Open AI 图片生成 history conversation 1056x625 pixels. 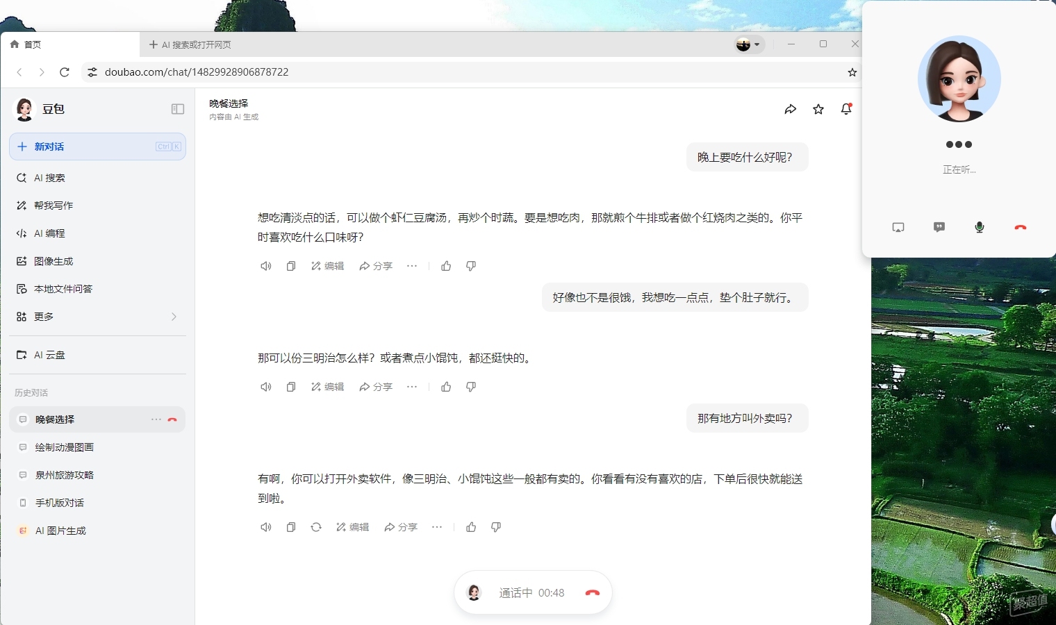(x=97, y=531)
